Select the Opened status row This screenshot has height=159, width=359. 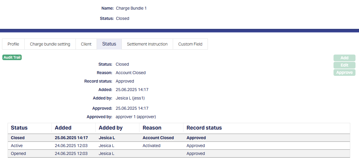pos(18,153)
